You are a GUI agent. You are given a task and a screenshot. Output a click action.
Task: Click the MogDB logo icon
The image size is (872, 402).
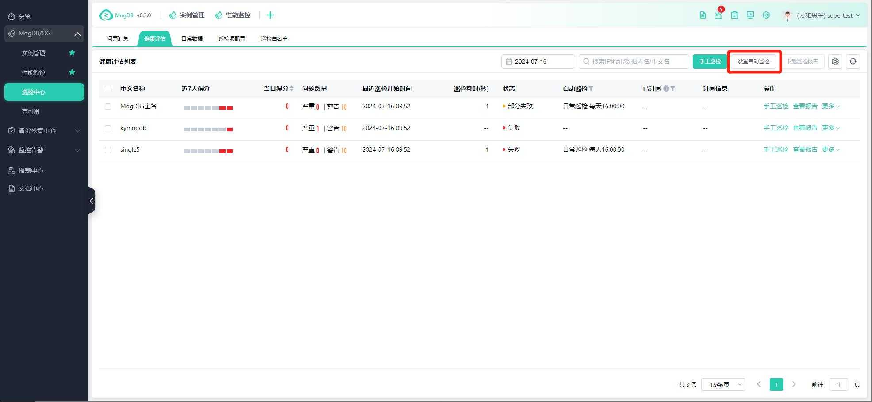pyautogui.click(x=106, y=15)
